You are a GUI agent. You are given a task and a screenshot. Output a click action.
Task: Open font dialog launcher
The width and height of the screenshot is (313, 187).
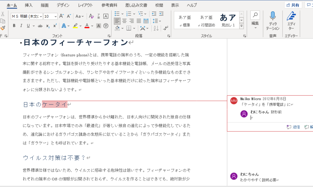(109, 36)
